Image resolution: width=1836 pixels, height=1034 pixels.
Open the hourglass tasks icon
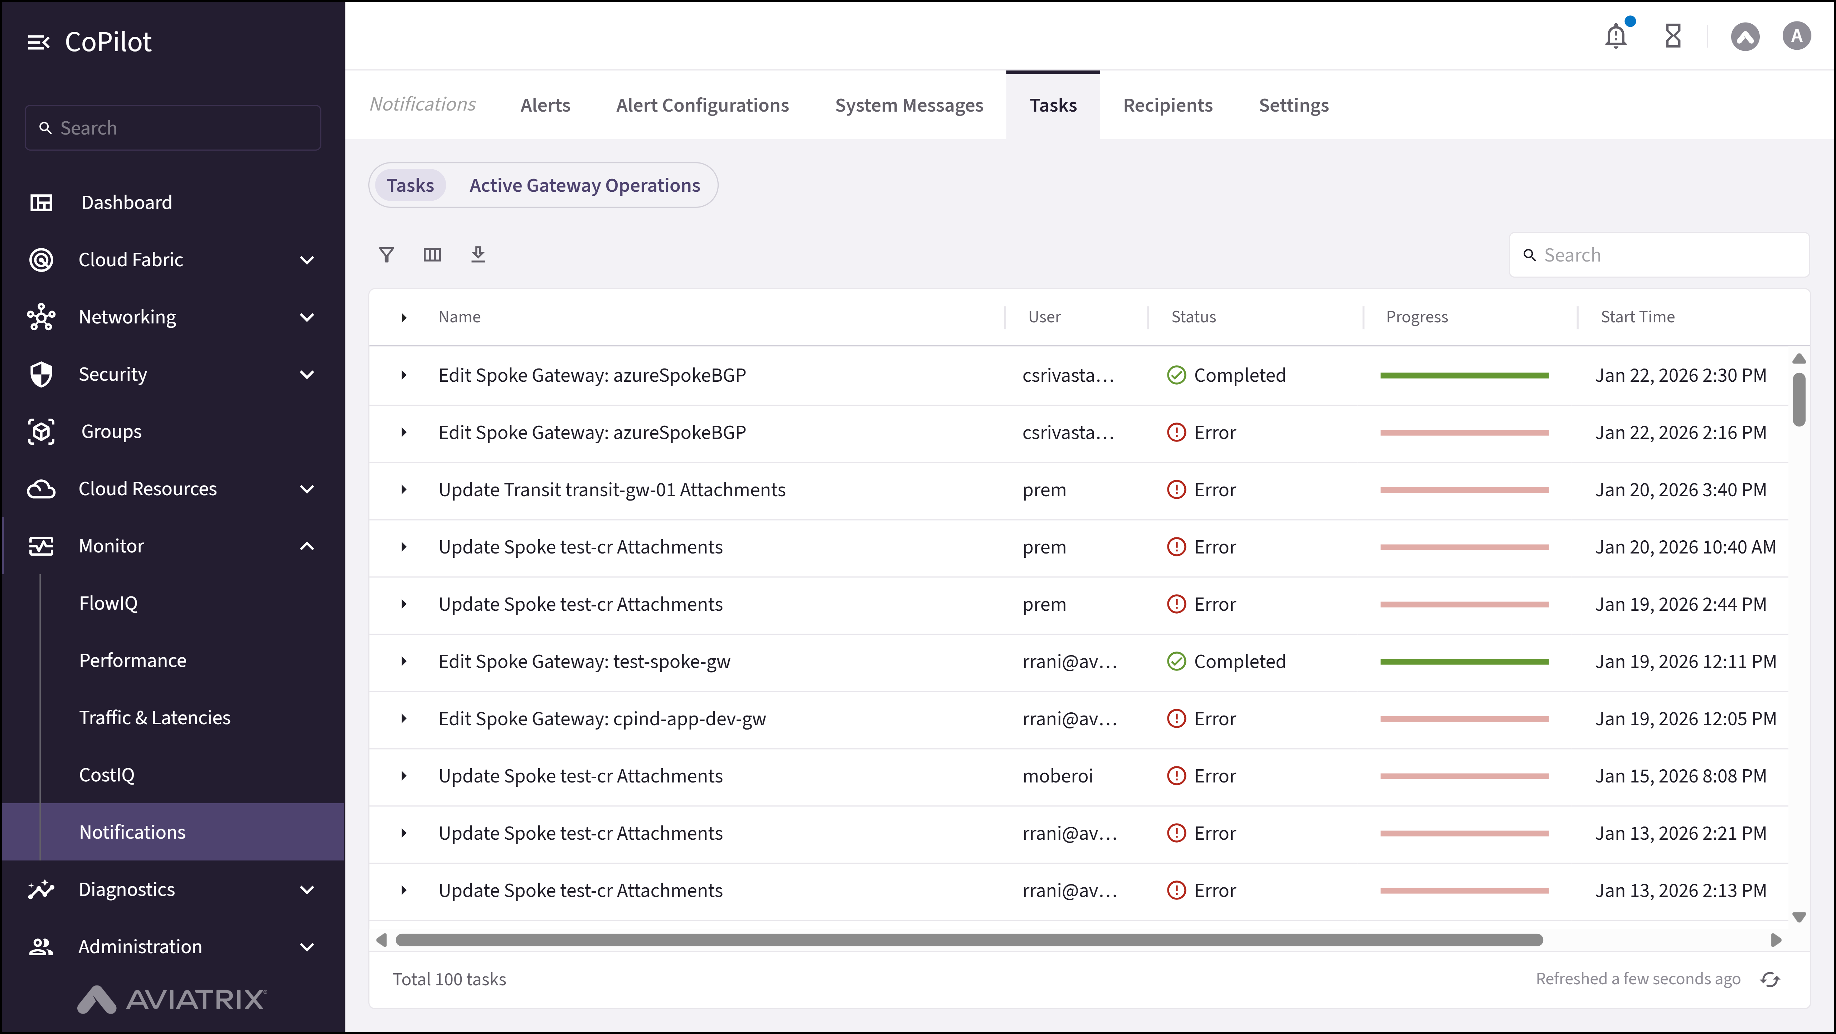coord(1673,36)
